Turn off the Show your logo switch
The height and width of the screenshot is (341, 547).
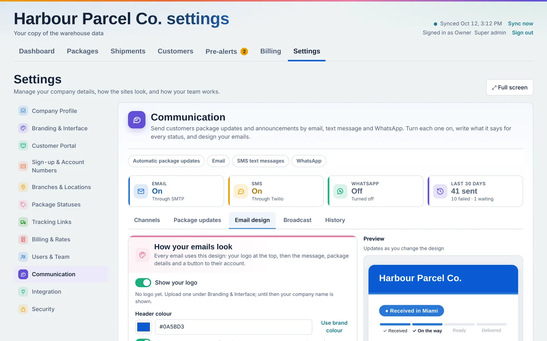[143, 283]
